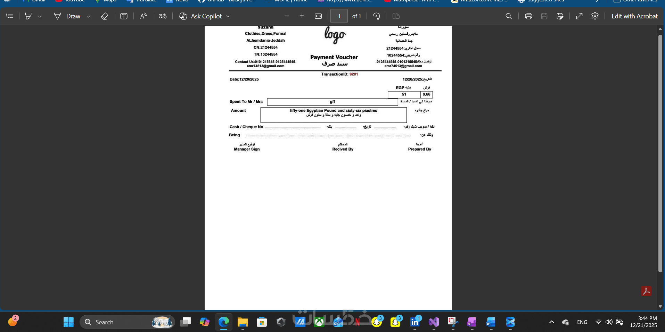
Task: Click the "Being" label
Action: [x=234, y=135]
